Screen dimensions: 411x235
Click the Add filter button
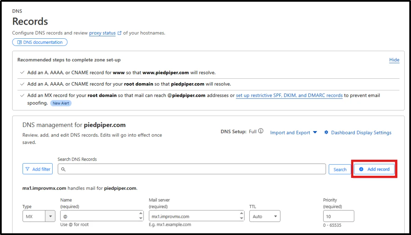coord(38,169)
